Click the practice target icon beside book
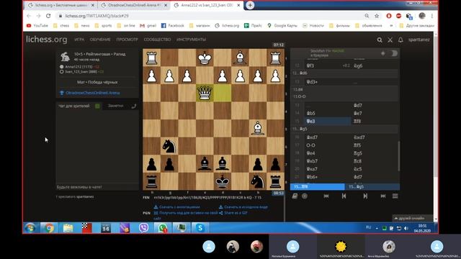Image resolution: width=461 pixels, height=259 pixels. (x=305, y=196)
